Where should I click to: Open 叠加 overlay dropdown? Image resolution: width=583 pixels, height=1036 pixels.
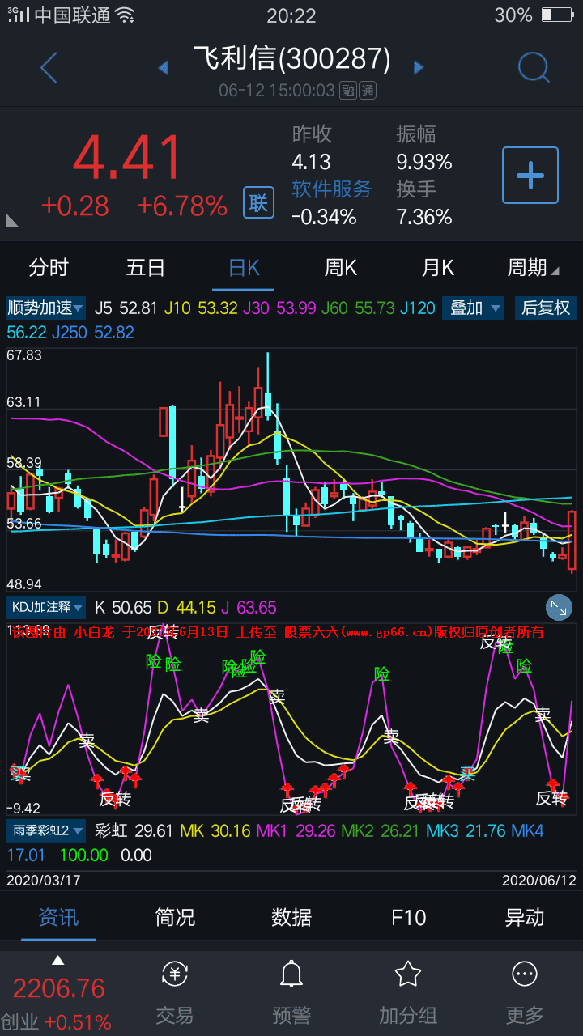click(x=473, y=308)
